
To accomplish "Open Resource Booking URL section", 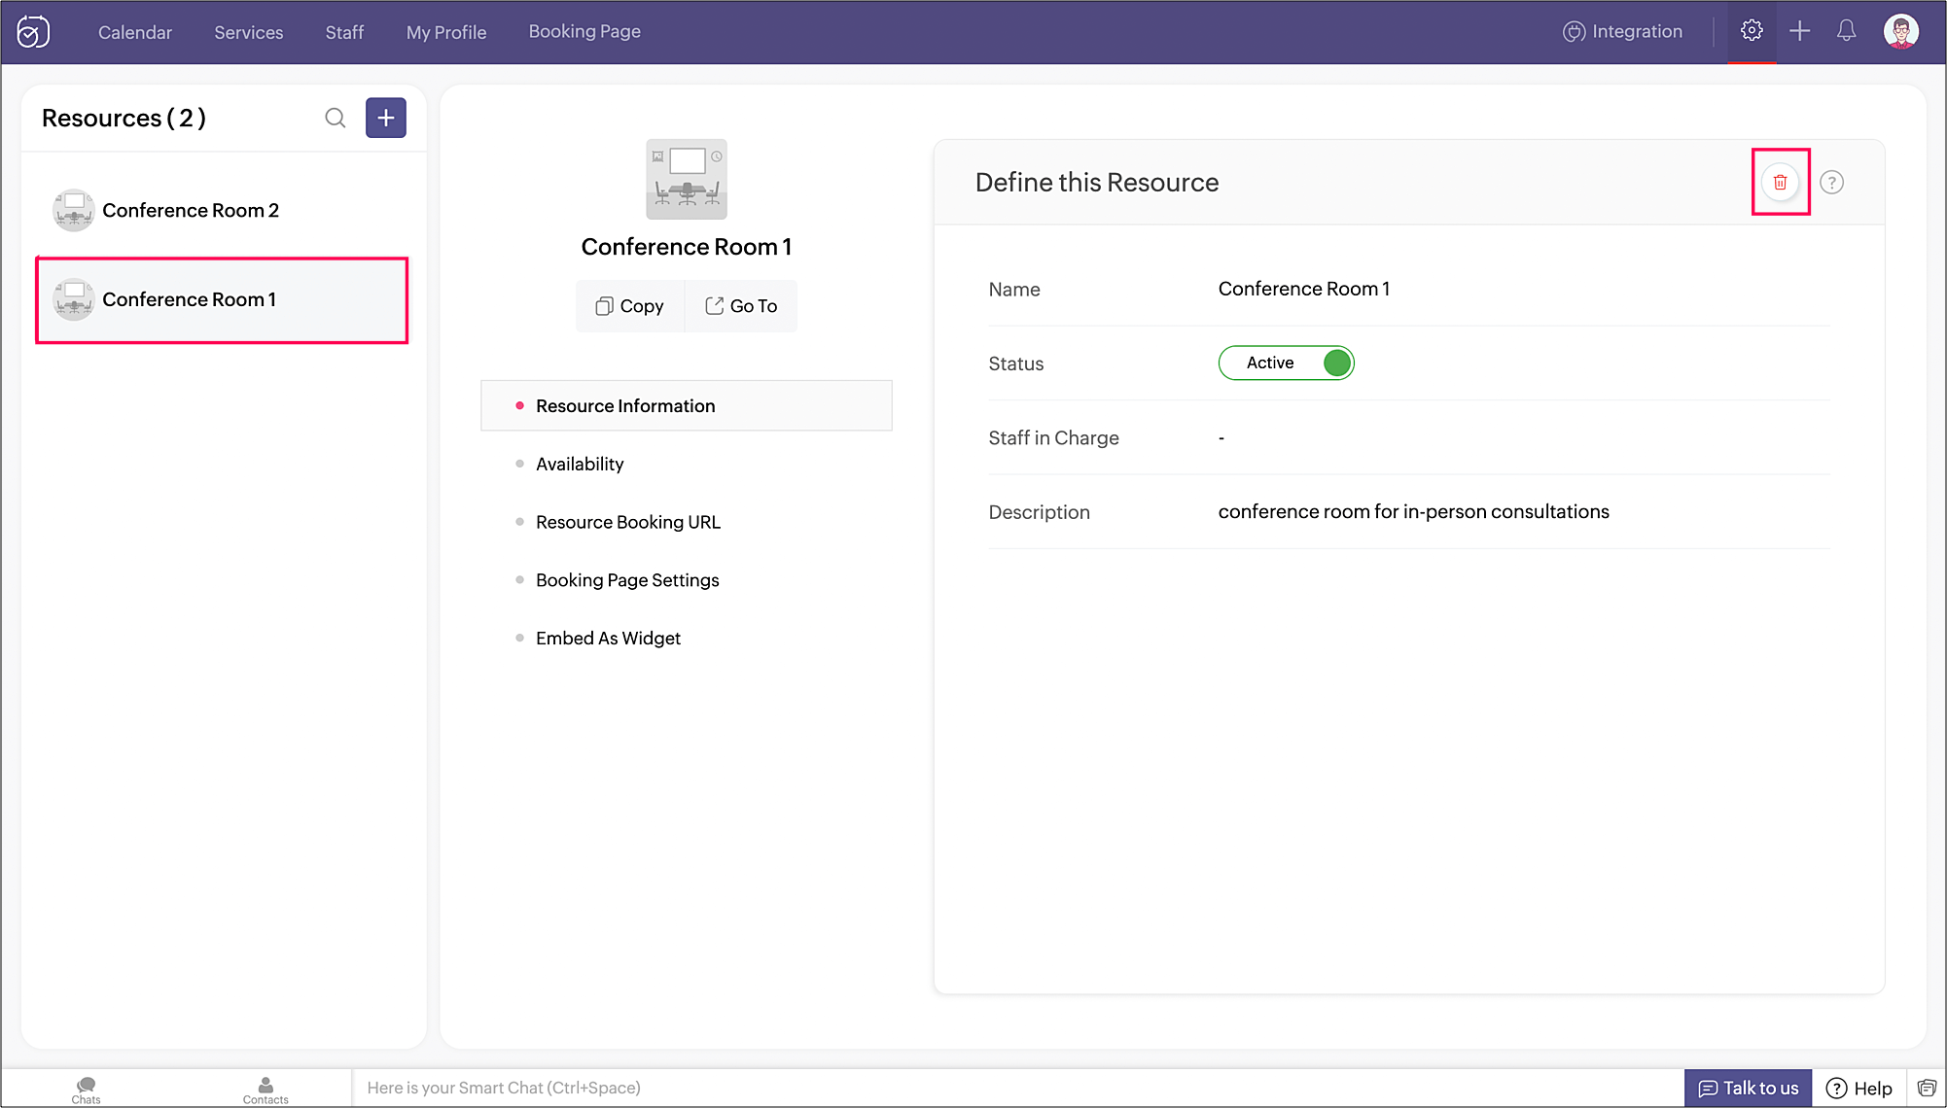I will tap(627, 522).
